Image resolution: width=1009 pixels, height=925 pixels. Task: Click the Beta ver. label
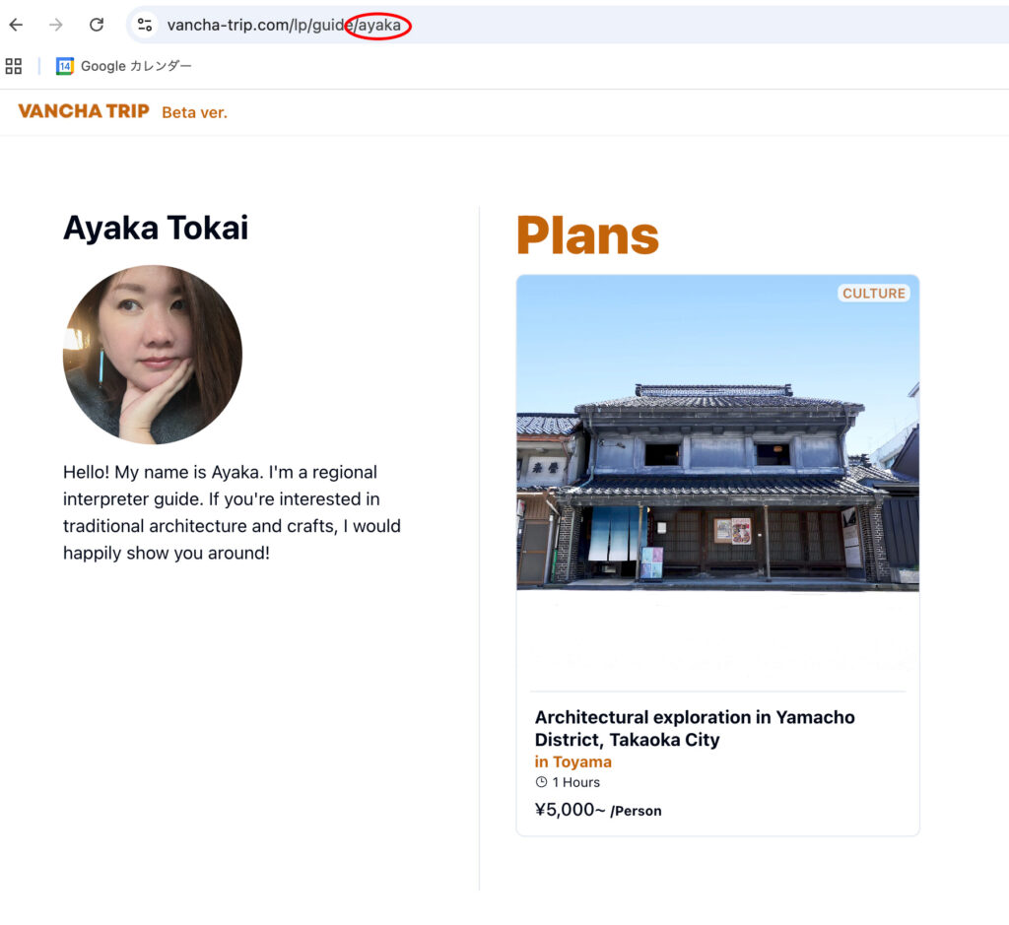(194, 112)
